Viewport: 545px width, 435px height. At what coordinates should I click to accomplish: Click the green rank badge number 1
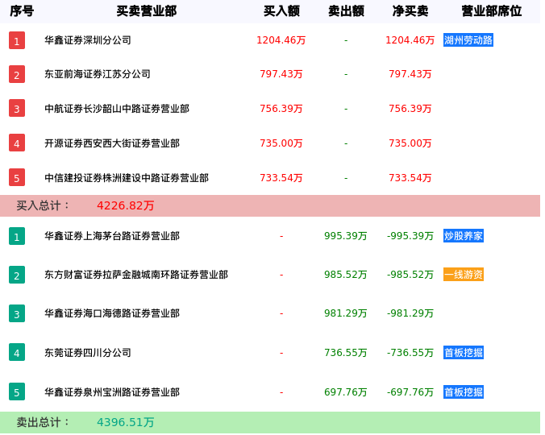click(17, 236)
